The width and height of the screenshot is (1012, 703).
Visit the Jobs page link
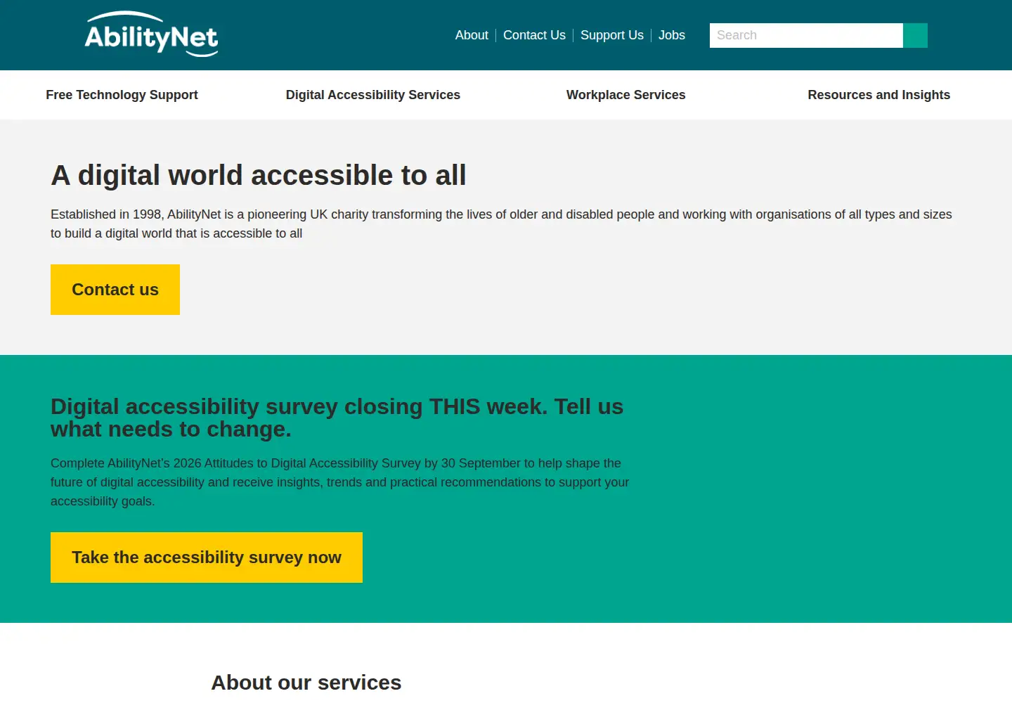tap(672, 35)
